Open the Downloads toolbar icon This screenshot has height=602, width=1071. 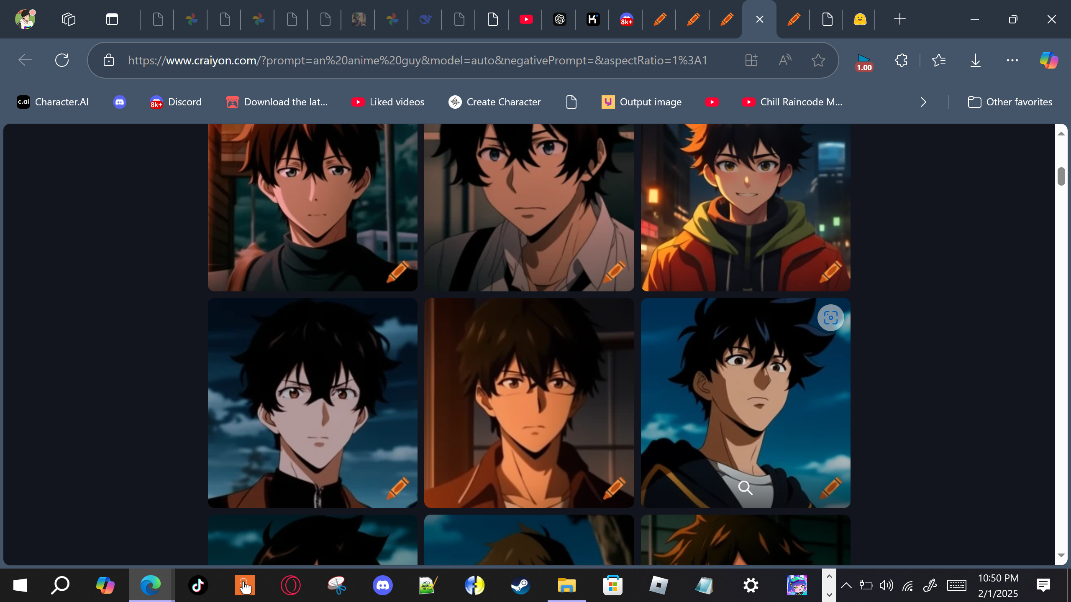[975, 61]
